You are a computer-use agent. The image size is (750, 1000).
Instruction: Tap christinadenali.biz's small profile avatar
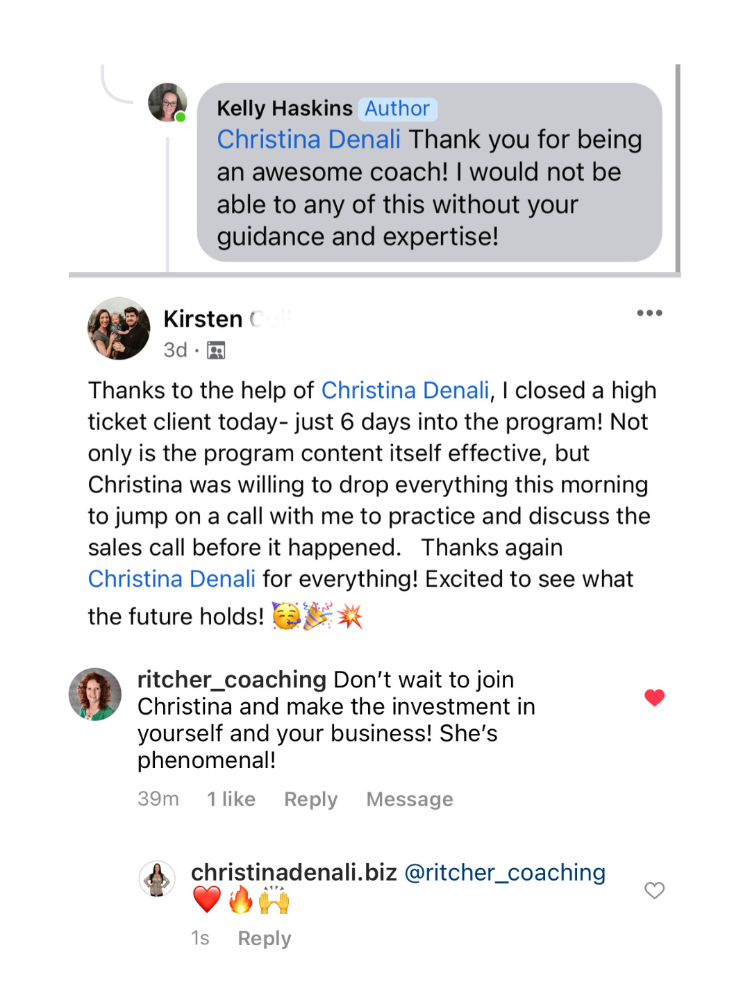[157, 878]
